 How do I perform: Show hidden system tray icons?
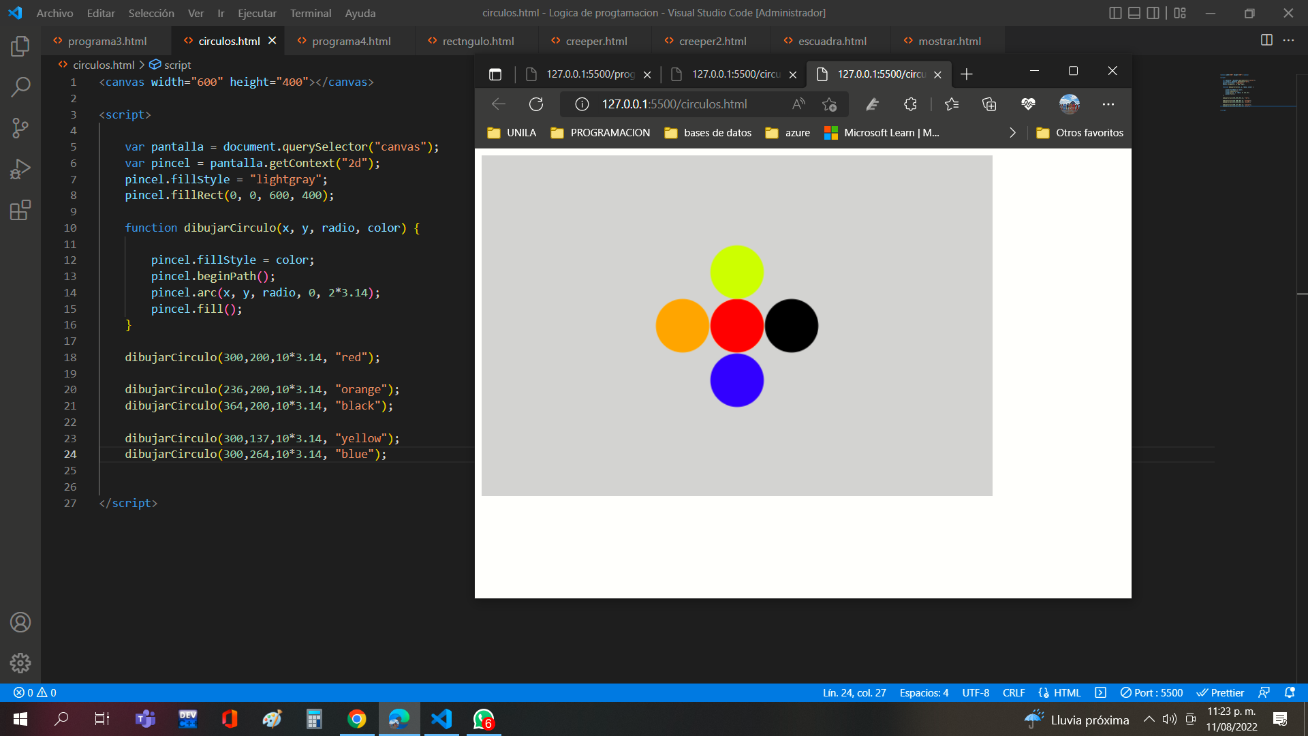(1149, 719)
